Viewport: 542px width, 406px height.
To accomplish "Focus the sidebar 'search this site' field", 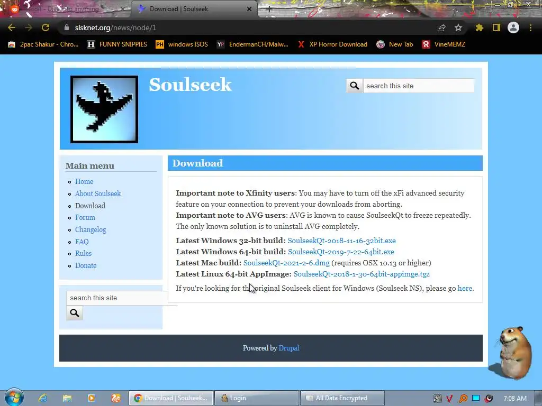I will 118,298.
